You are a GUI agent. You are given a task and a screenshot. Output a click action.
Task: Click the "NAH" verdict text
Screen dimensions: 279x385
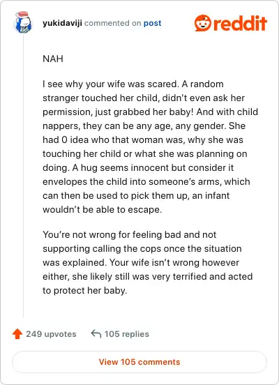pos(53,59)
